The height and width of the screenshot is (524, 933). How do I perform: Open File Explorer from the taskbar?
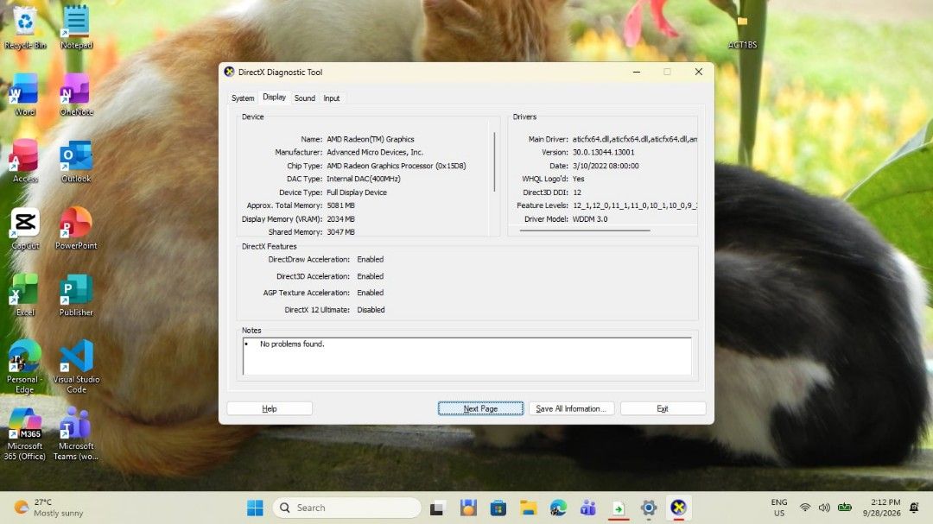528,508
